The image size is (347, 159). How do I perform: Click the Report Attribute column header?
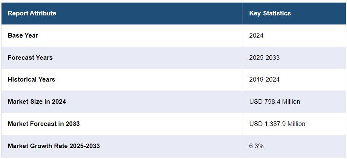pyautogui.click(x=32, y=14)
